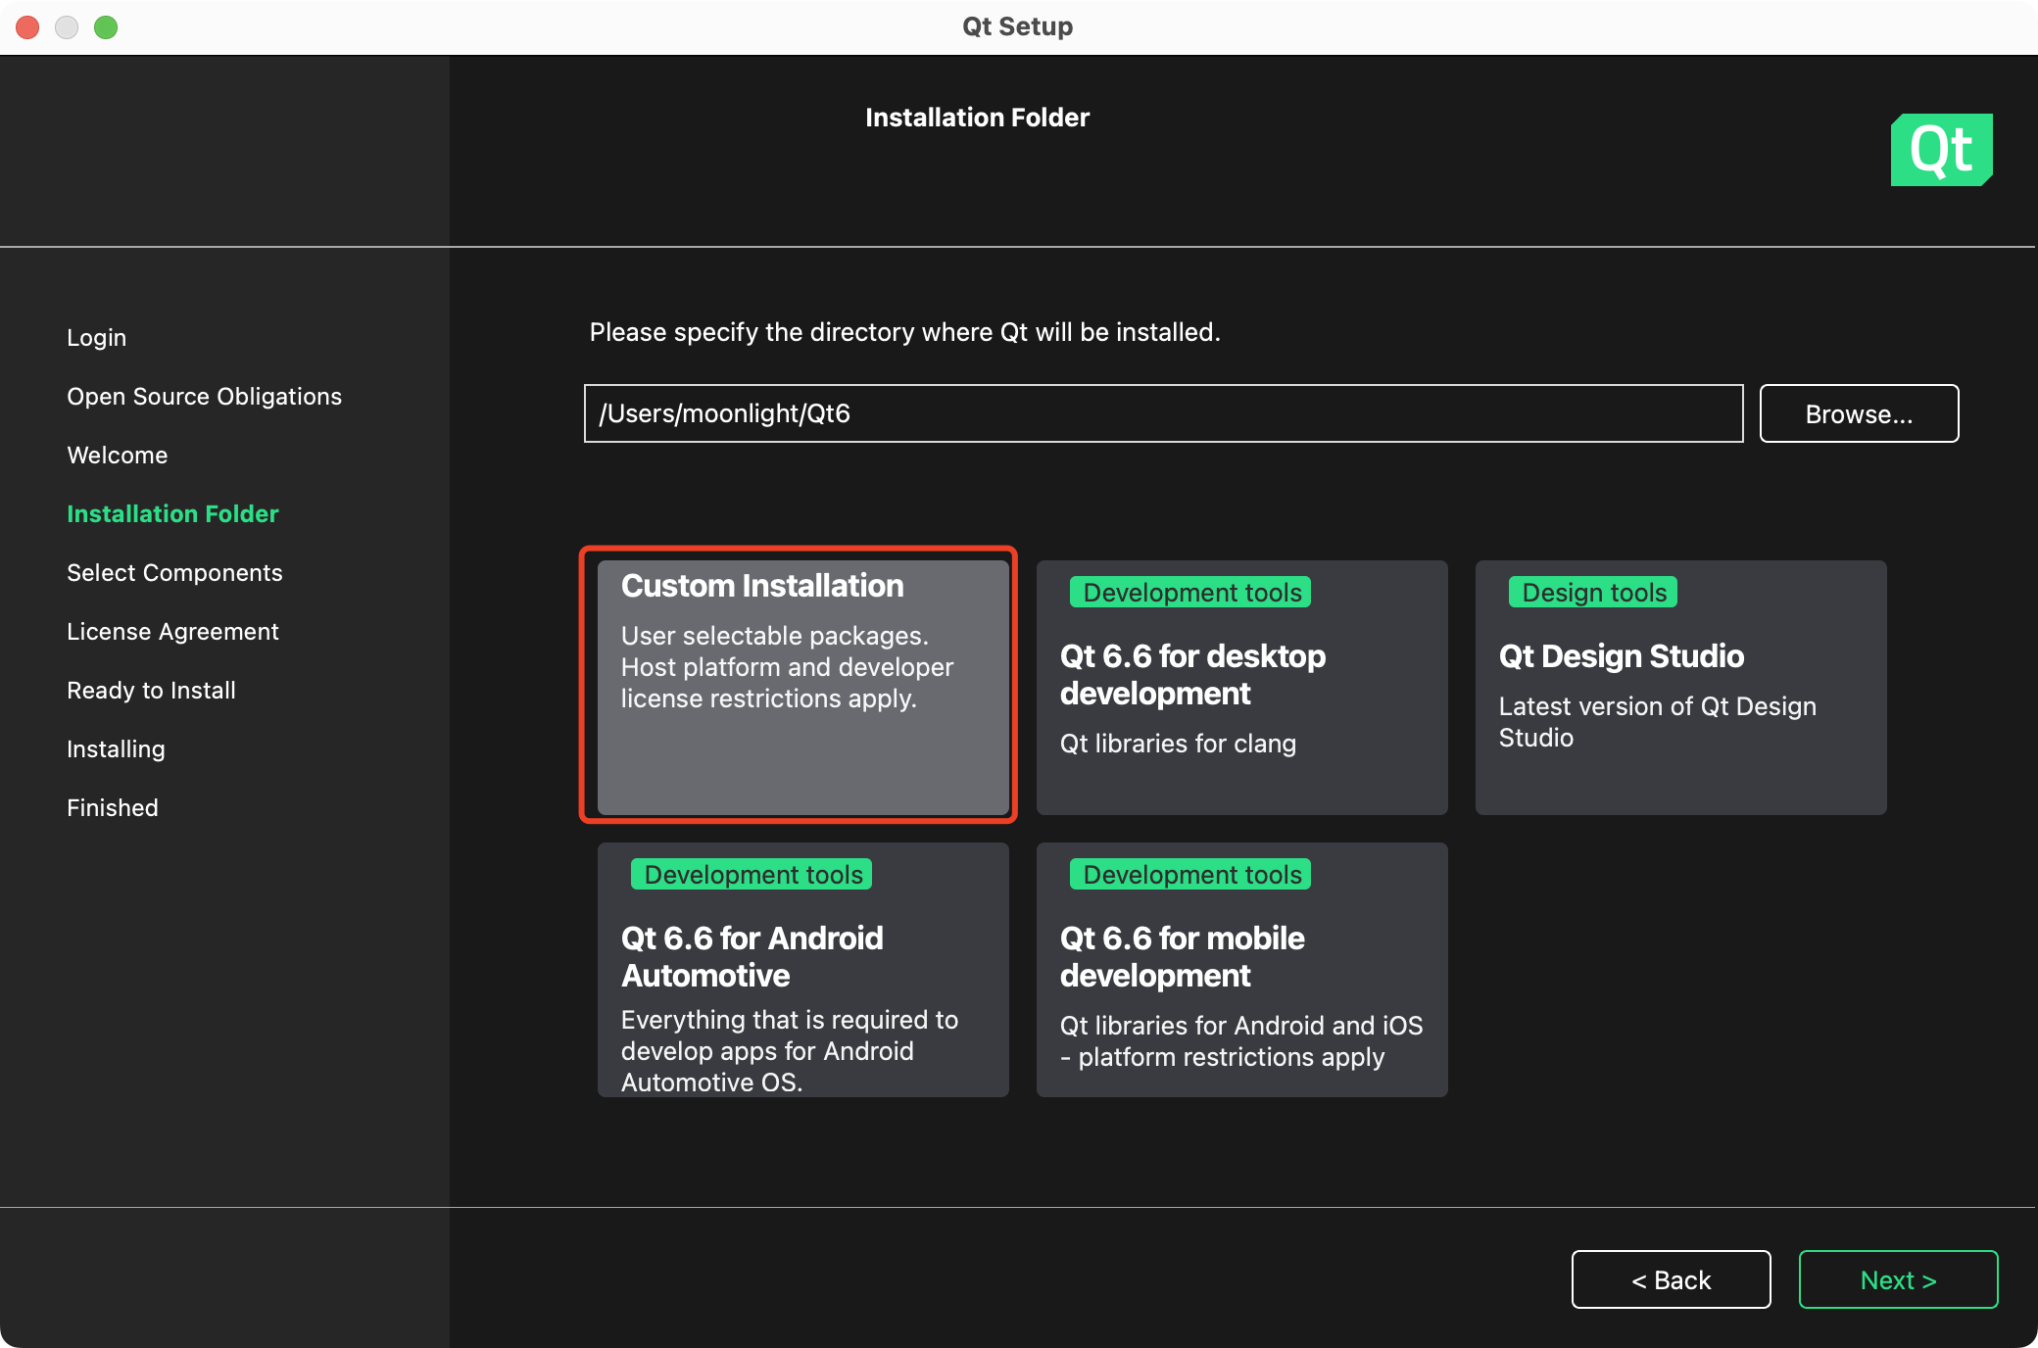Click the Browse... button
This screenshot has width=2038, height=1348.
[x=1859, y=413]
